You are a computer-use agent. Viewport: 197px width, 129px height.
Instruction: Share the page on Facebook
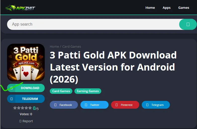(x=64, y=105)
